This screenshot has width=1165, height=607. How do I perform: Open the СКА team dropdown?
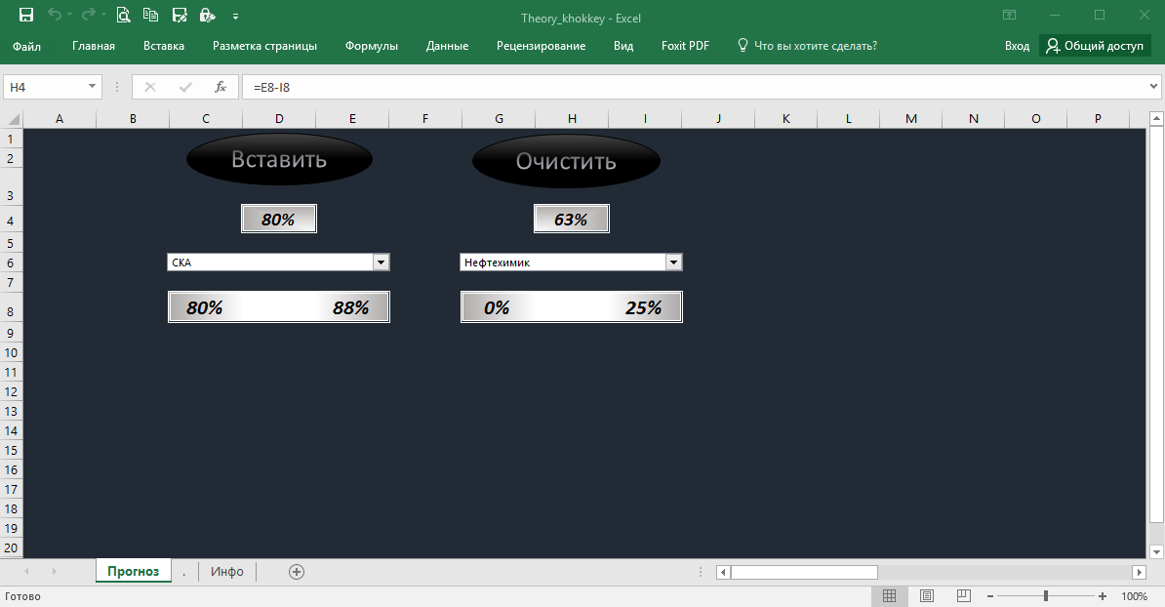(x=382, y=263)
